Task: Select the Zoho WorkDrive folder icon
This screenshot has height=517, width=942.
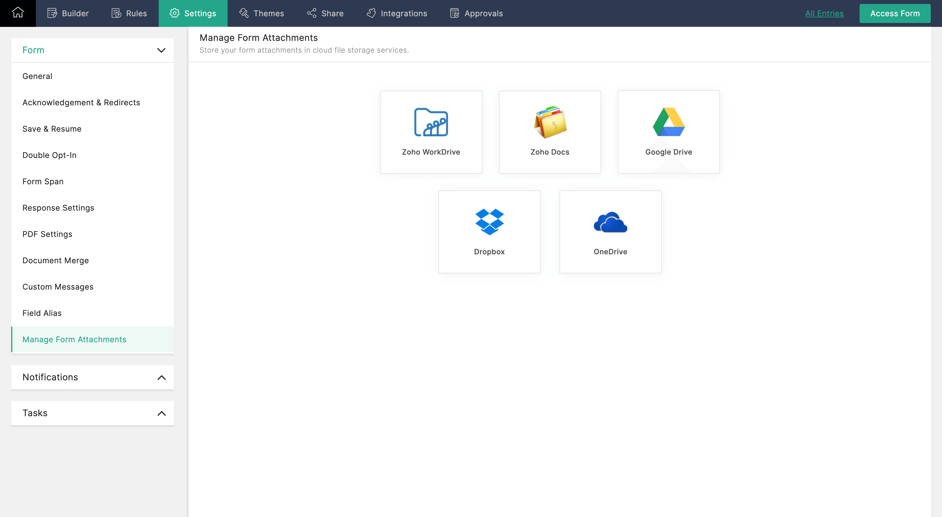Action: [x=431, y=122]
